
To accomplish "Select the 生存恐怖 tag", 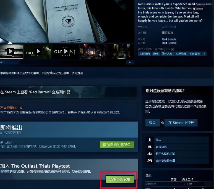I will point(145,54).
